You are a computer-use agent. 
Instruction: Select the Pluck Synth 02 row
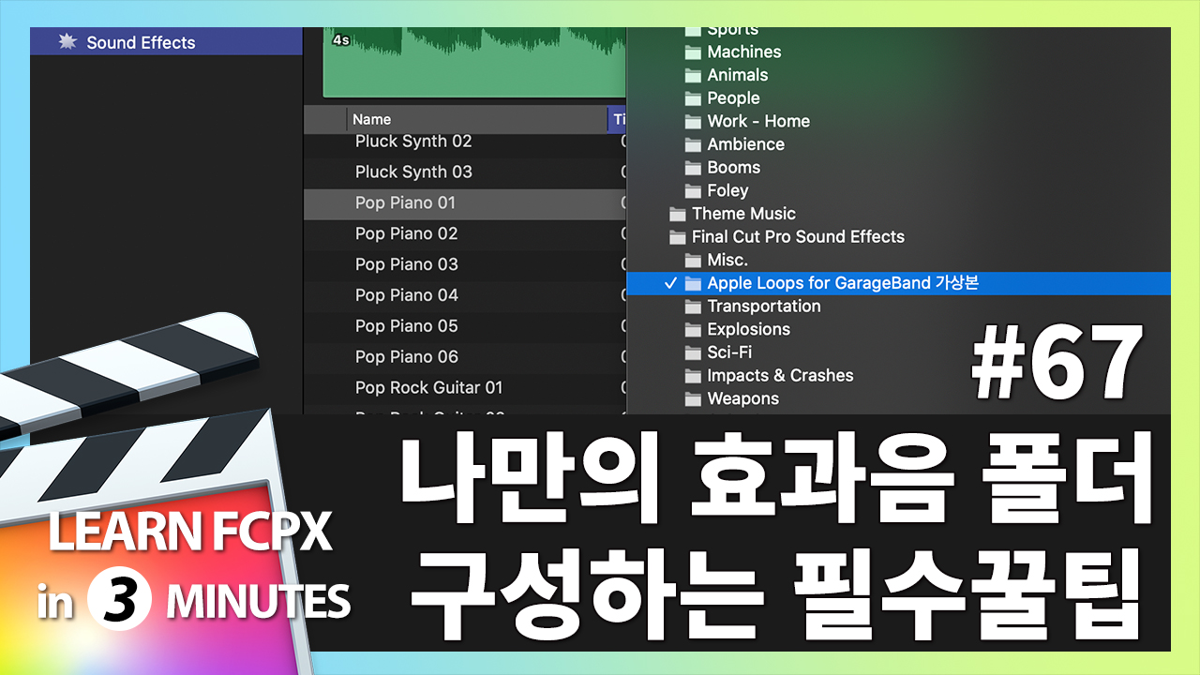[x=465, y=142]
